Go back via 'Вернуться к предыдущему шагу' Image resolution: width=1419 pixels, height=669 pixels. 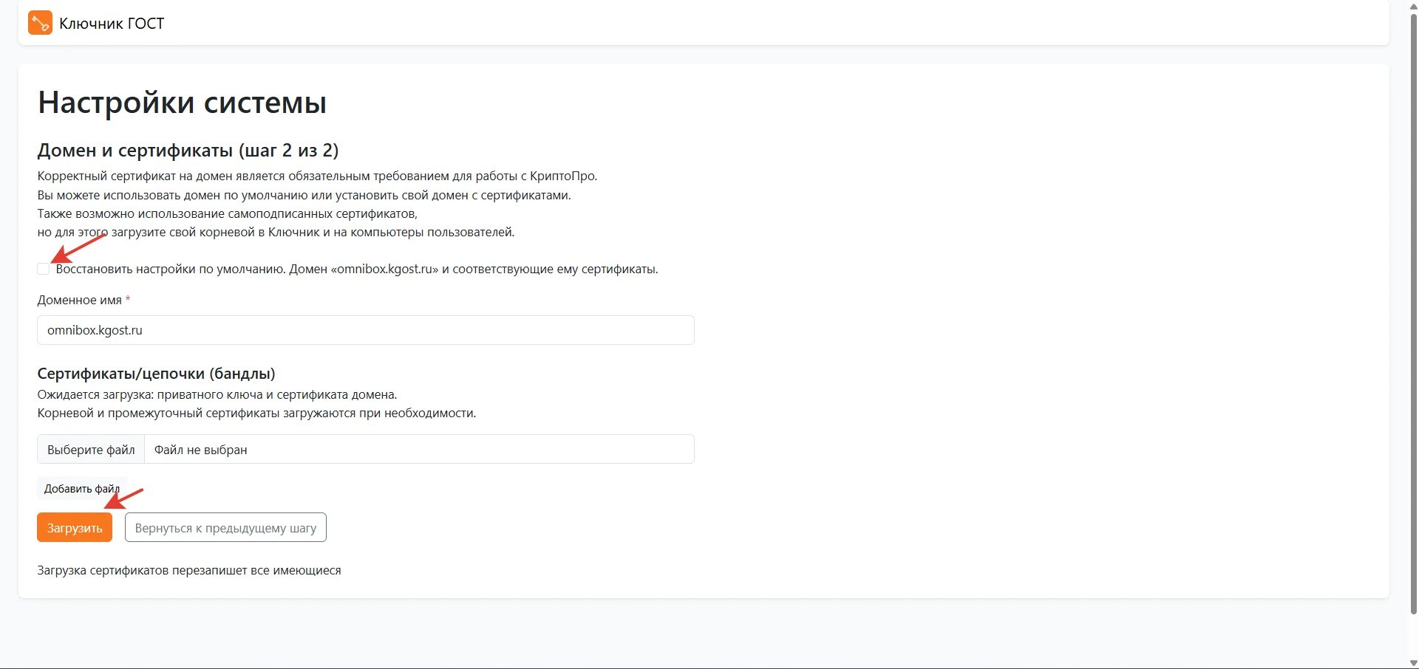coord(225,528)
